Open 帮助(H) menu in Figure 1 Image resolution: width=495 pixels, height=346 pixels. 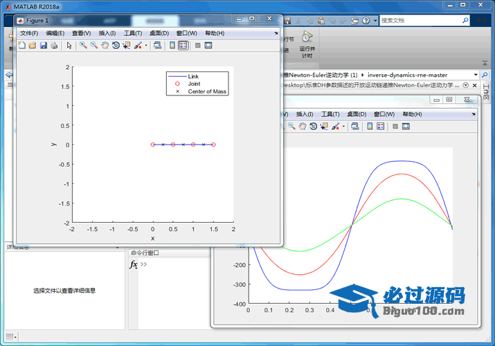coord(215,33)
